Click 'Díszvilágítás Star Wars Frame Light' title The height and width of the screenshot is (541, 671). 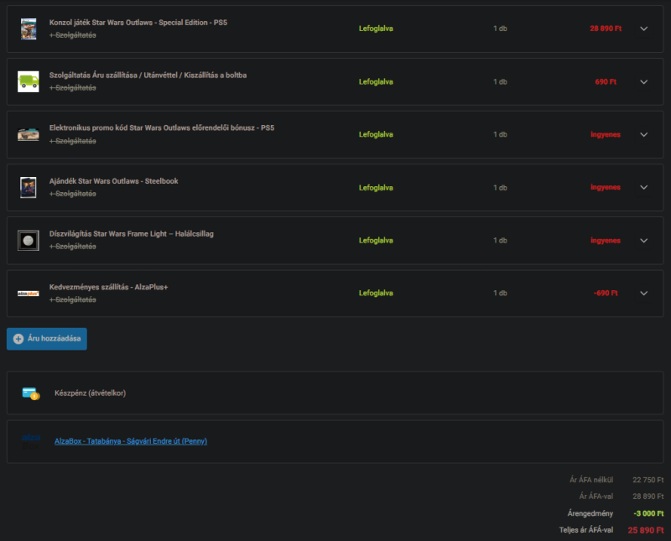(131, 234)
